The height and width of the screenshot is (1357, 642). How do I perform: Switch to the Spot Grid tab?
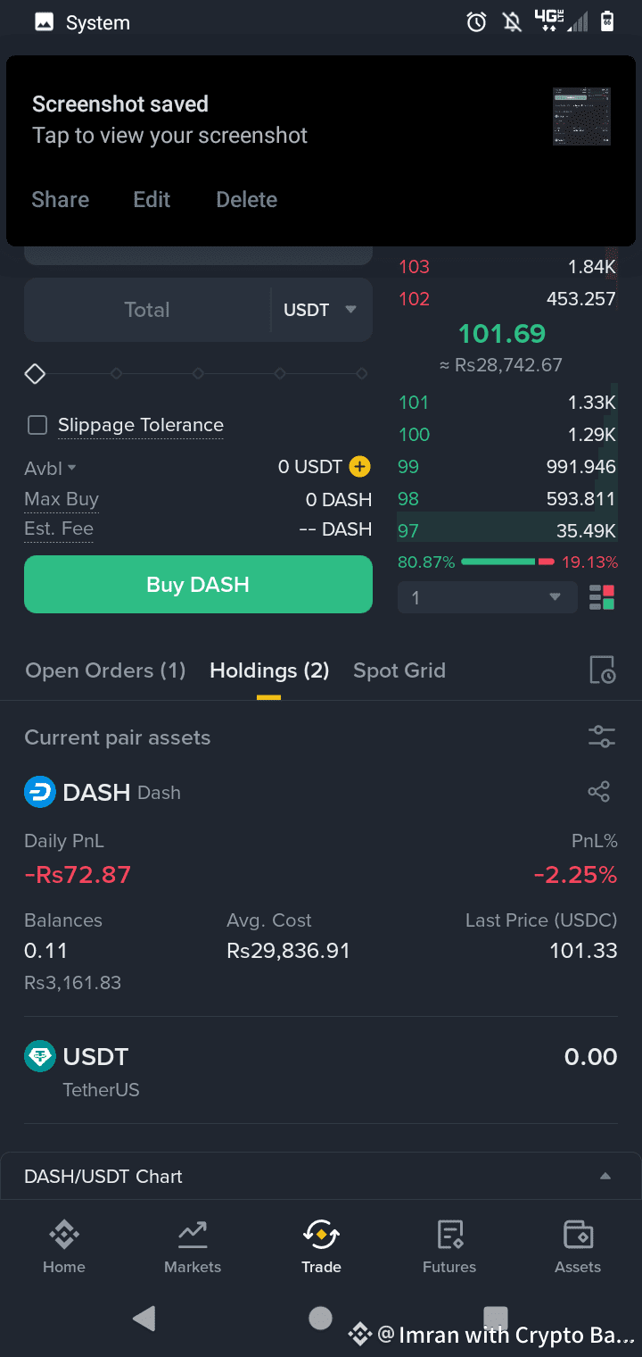point(399,670)
